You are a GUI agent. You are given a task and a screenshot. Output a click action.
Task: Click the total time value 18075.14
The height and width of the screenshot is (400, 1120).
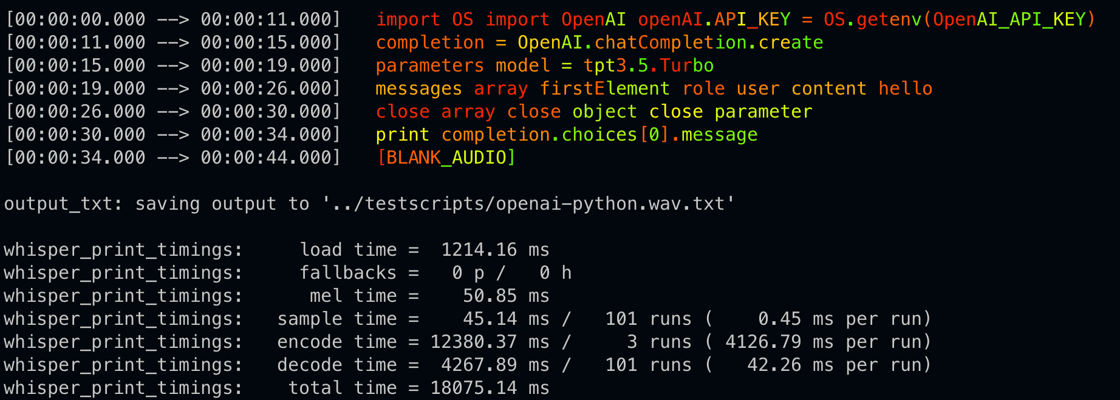pos(473,388)
